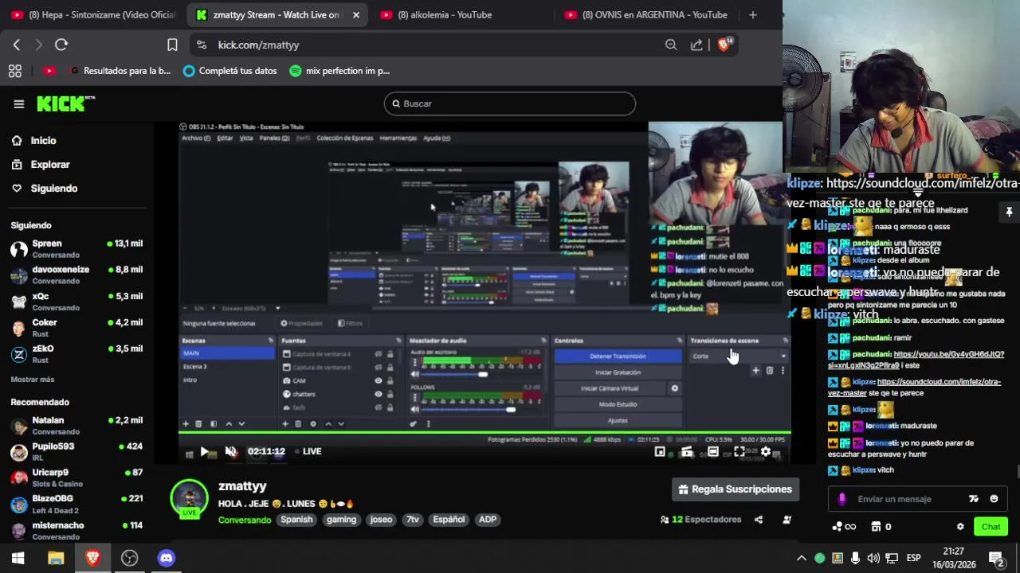The height and width of the screenshot is (573, 1020).
Task: Select the 7tv tag
Action: (x=412, y=520)
